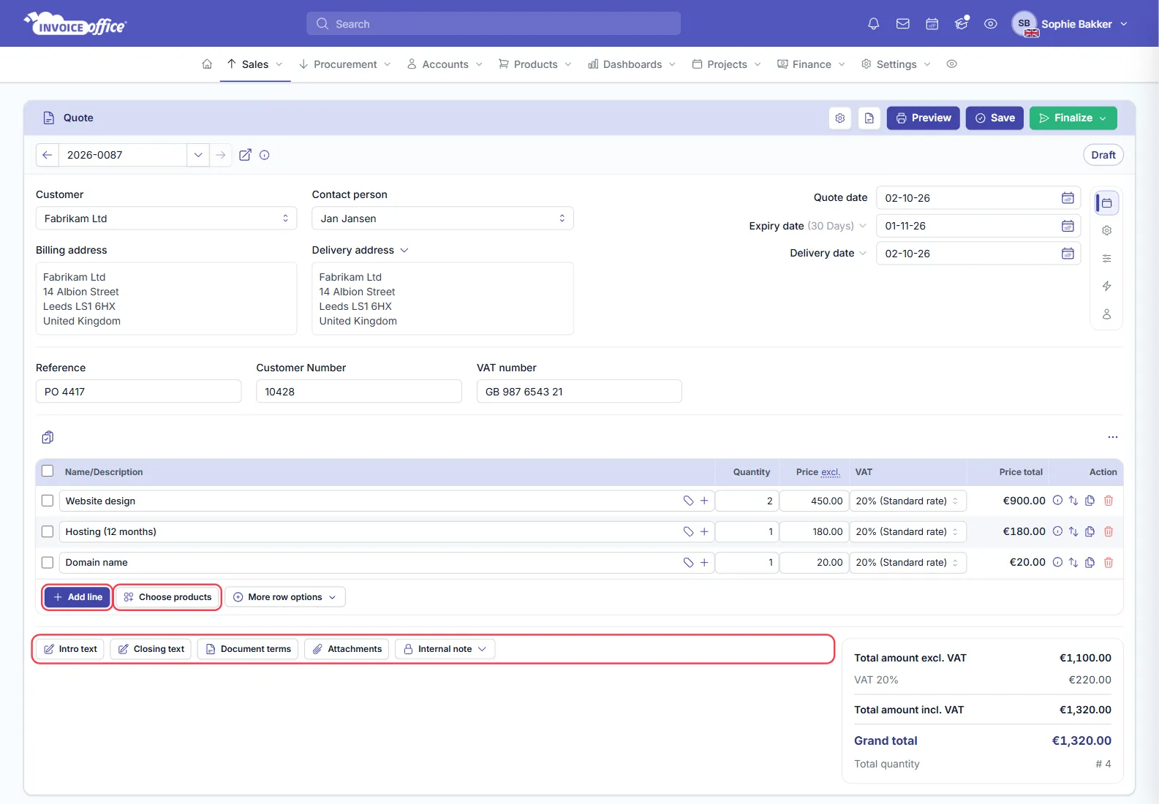Save the quote
The image size is (1159, 804).
[994, 118]
